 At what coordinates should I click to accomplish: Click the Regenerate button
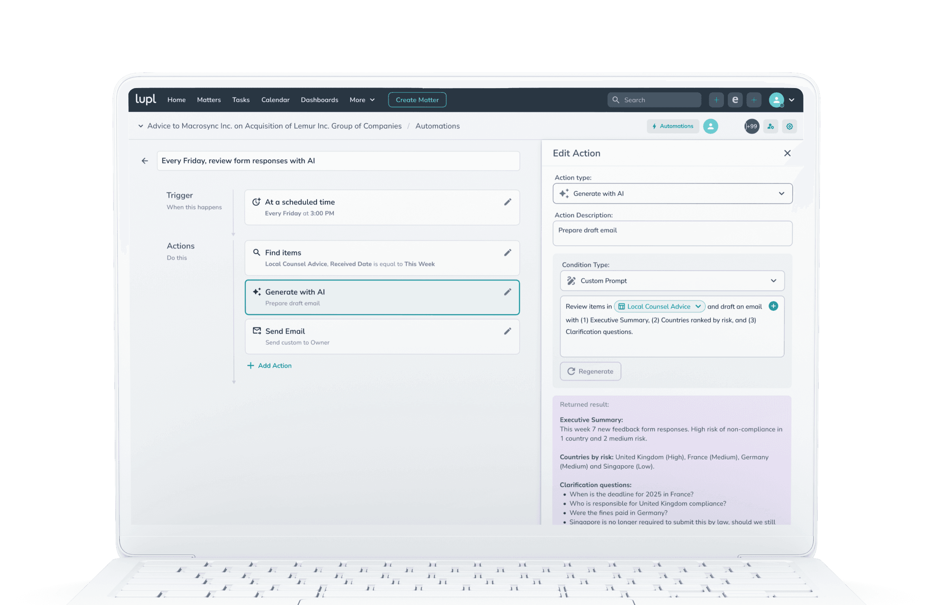pos(590,371)
